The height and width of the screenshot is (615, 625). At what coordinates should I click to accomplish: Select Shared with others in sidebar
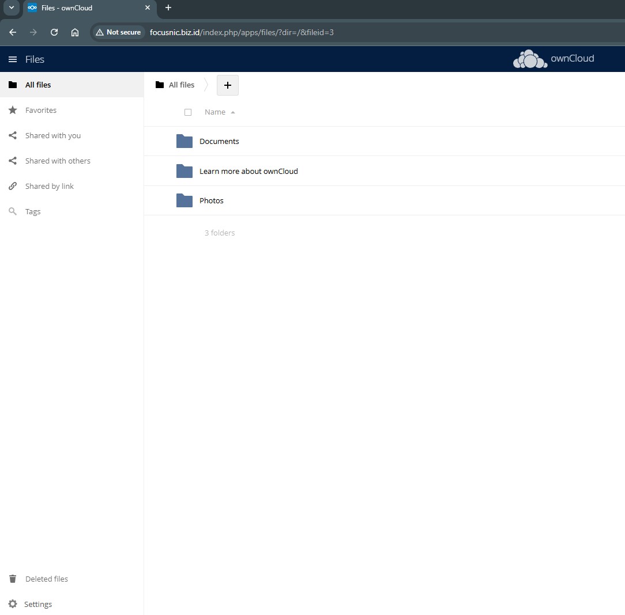pos(58,161)
